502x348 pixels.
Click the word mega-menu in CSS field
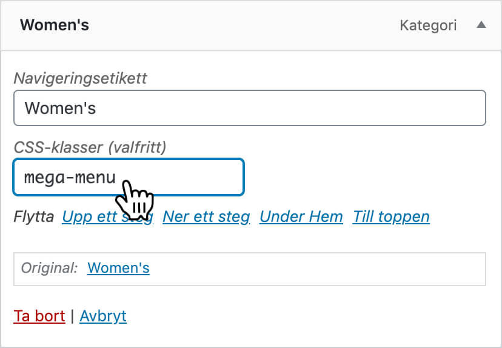[70, 178]
